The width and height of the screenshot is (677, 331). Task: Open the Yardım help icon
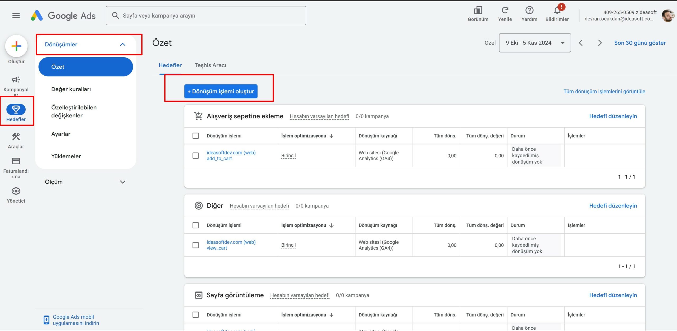tap(529, 10)
